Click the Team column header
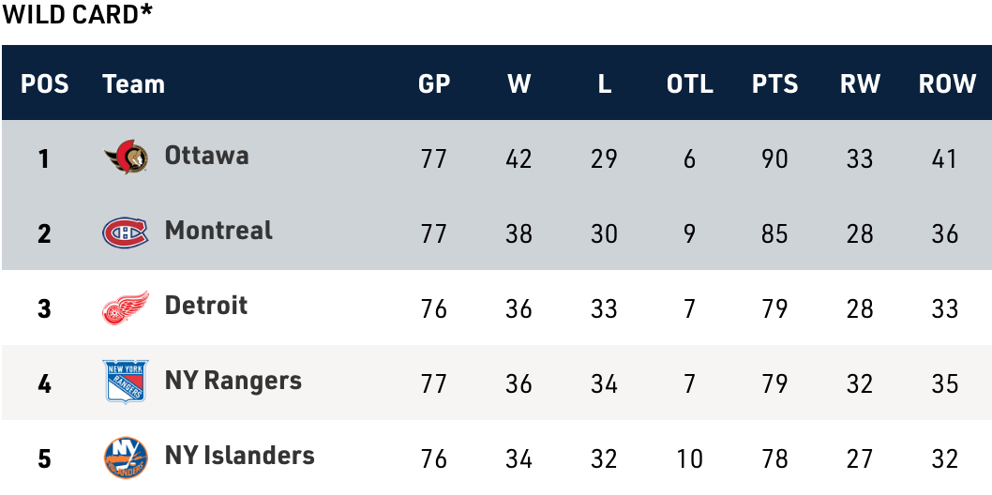Screen dimensions: 992x495 [133, 84]
